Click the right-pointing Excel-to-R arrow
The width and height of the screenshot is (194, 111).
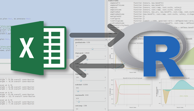[97, 35]
